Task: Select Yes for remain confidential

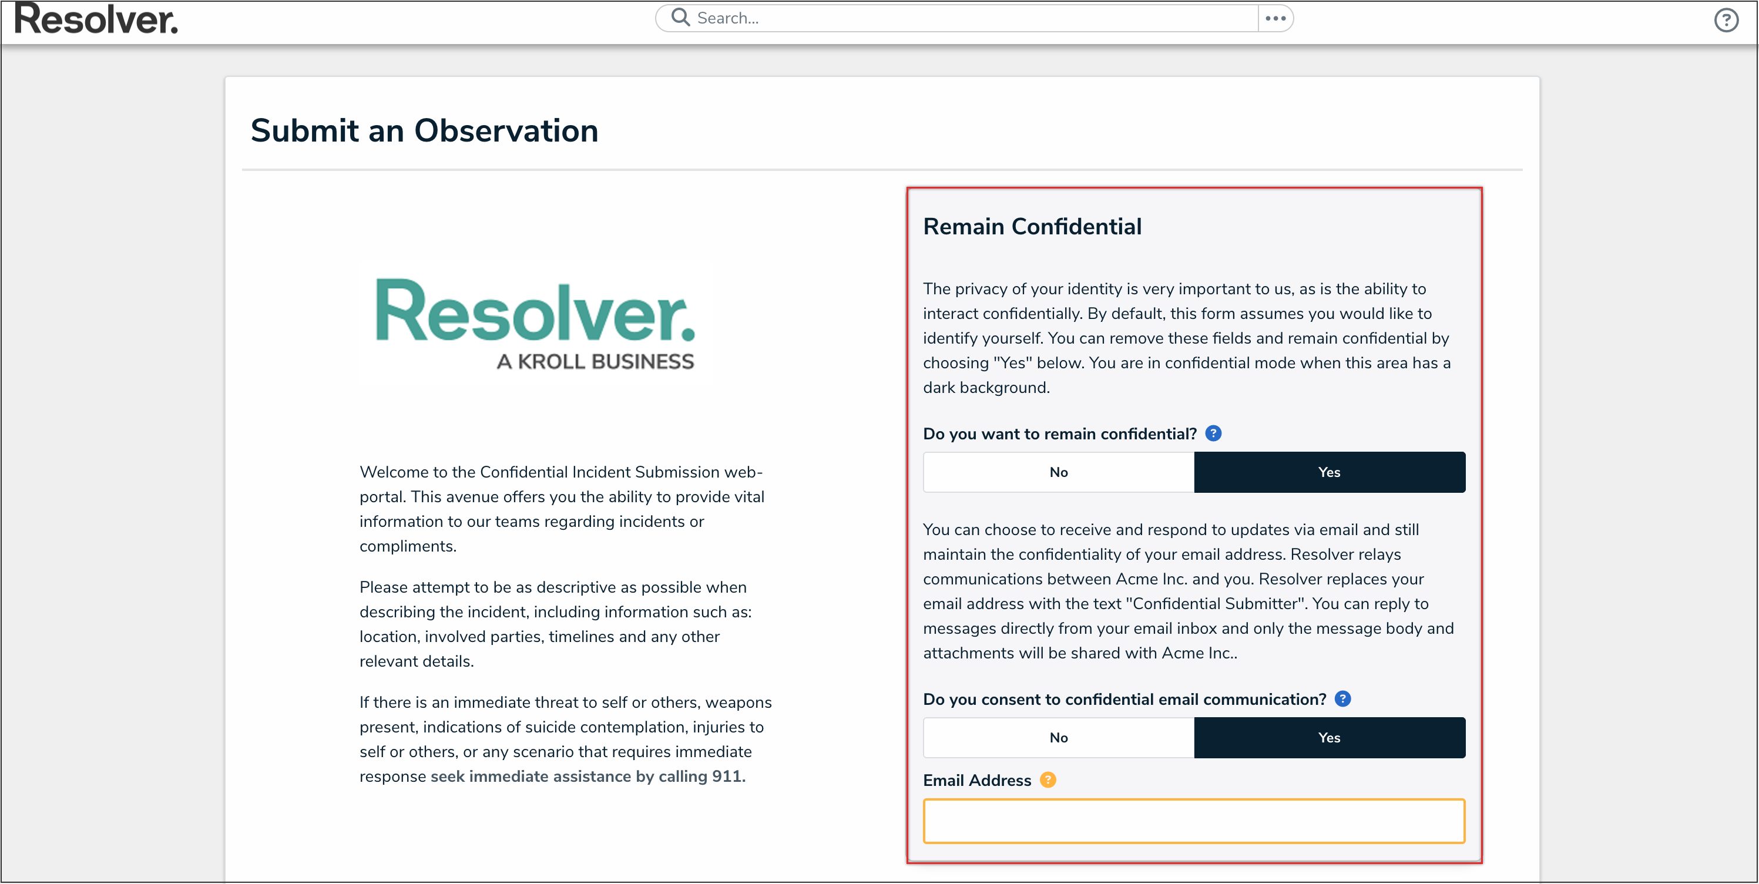Action: click(1329, 472)
